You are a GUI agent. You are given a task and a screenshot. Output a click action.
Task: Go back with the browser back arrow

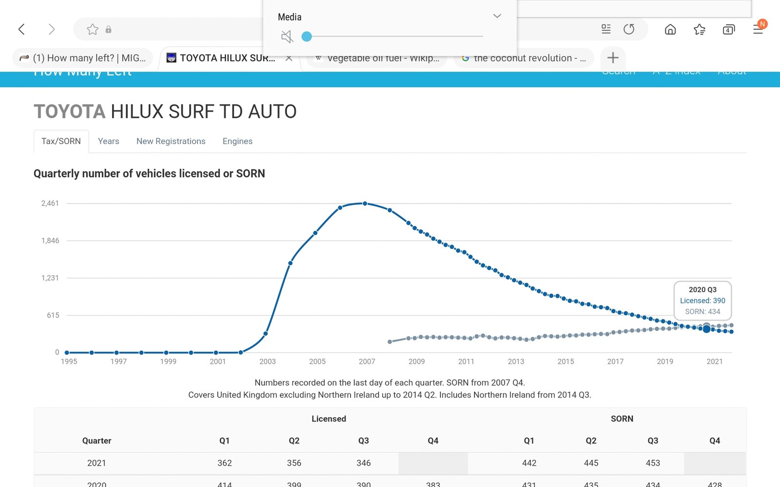tap(21, 29)
